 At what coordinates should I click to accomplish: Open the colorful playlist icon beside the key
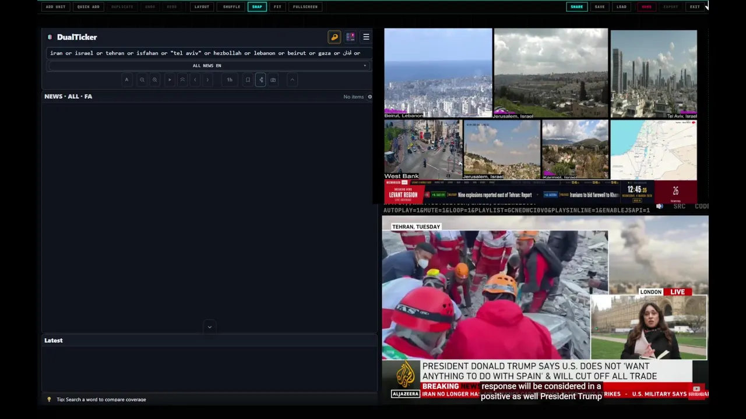(x=350, y=37)
